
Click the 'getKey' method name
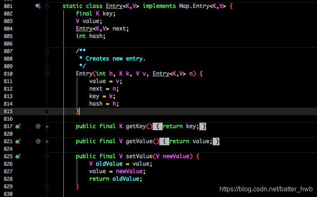pos(136,126)
